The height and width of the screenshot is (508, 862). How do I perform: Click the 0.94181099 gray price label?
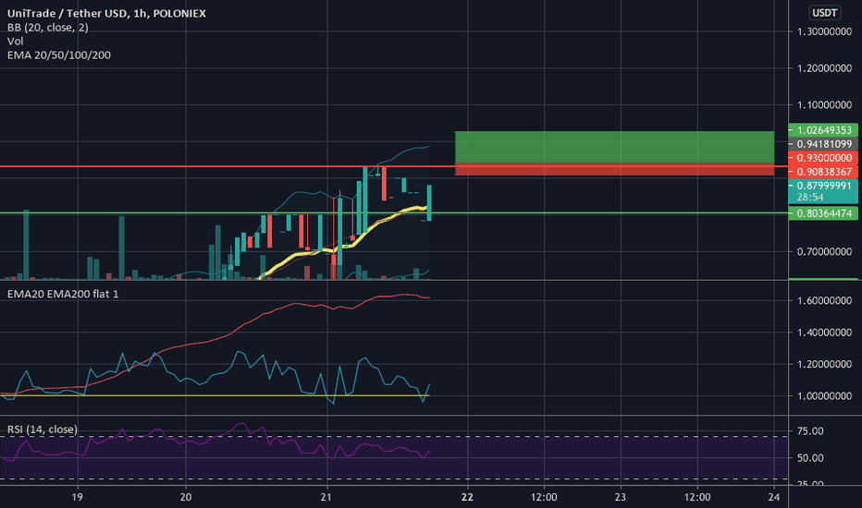tap(823, 144)
